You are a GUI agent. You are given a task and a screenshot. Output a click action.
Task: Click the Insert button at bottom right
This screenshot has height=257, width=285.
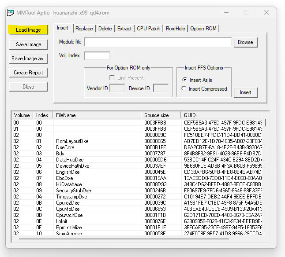point(245,92)
